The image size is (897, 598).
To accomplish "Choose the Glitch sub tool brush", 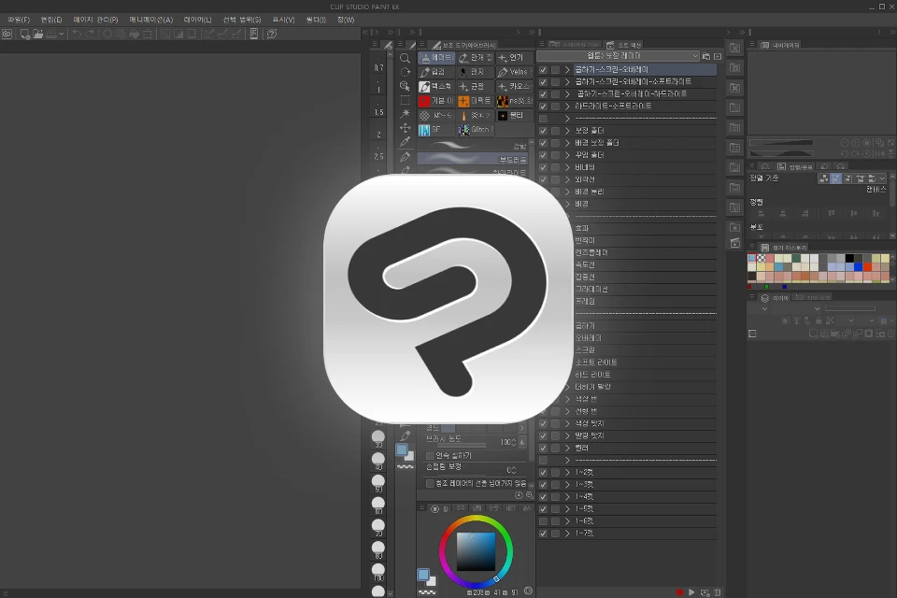I will [x=476, y=130].
